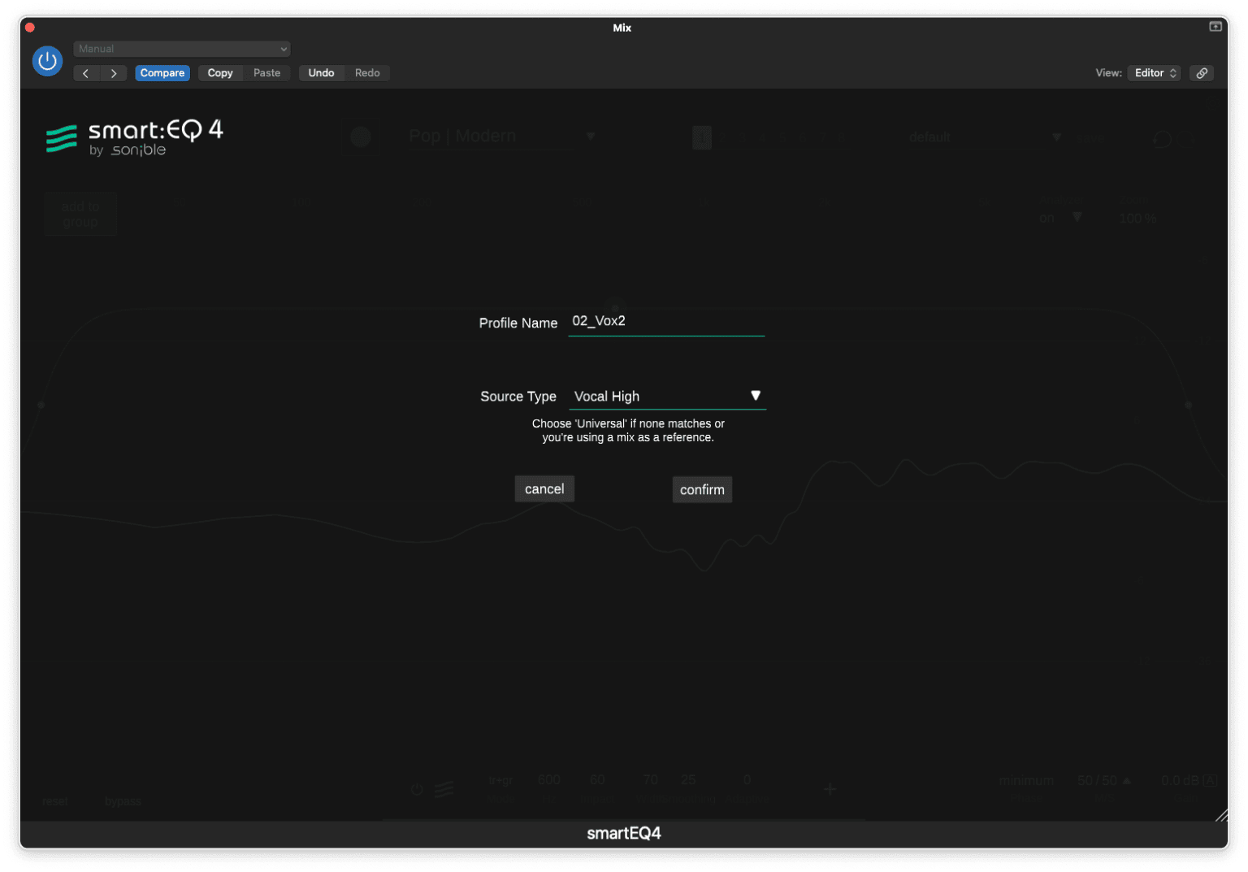
Task: Toggle the Compare button
Action: pos(162,72)
